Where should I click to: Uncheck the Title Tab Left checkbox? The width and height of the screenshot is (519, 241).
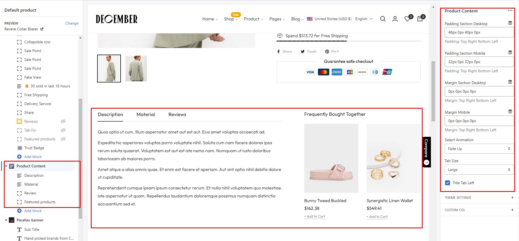(x=447, y=183)
